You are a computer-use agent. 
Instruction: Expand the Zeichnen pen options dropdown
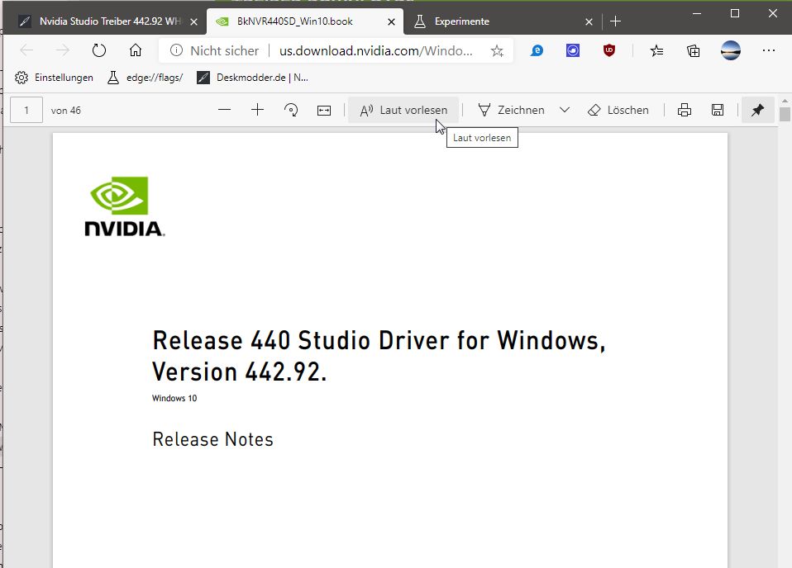(x=565, y=110)
